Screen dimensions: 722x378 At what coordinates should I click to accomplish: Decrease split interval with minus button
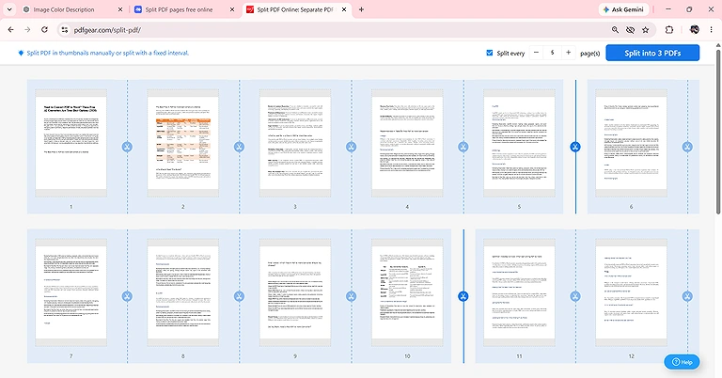[x=536, y=53]
